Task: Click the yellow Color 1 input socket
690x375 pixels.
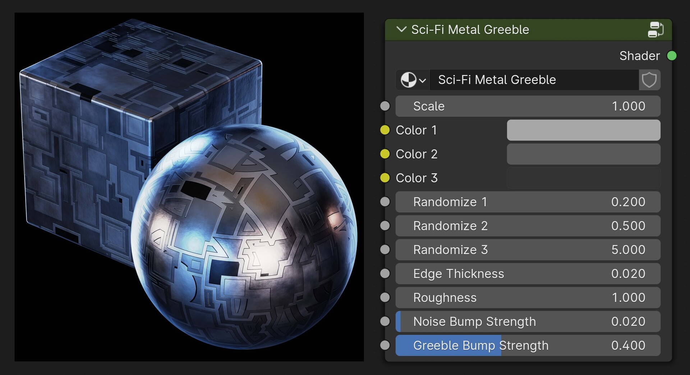Action: [385, 130]
